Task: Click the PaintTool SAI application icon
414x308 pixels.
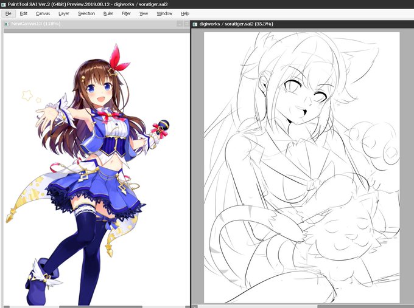Action: 4,4
